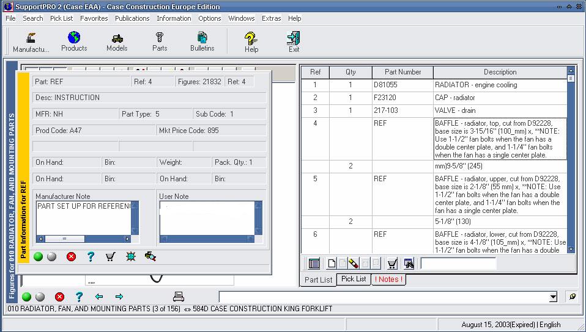
Task: Click the eraser icon under parts table
Action: click(x=353, y=264)
